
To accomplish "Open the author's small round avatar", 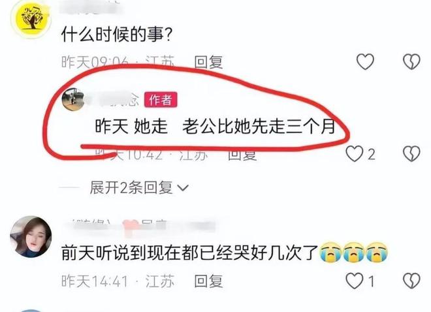I will [x=73, y=99].
